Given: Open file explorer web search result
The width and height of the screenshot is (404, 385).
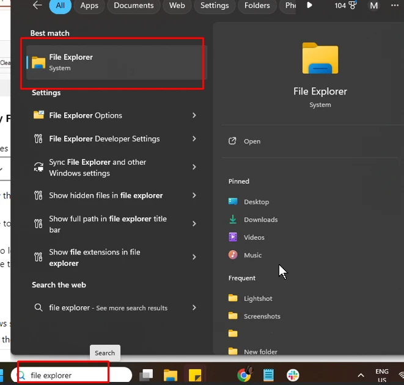Looking at the screenshot, I should [x=114, y=308].
